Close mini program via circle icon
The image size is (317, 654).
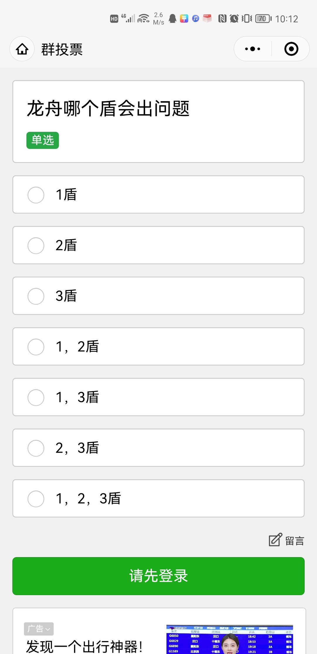[291, 49]
